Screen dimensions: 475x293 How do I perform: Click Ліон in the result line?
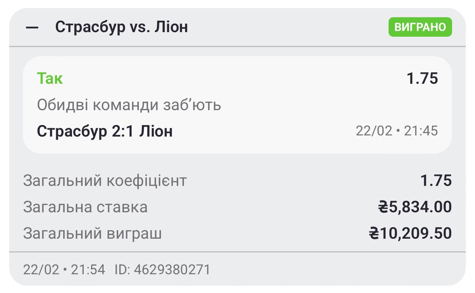click(x=156, y=131)
